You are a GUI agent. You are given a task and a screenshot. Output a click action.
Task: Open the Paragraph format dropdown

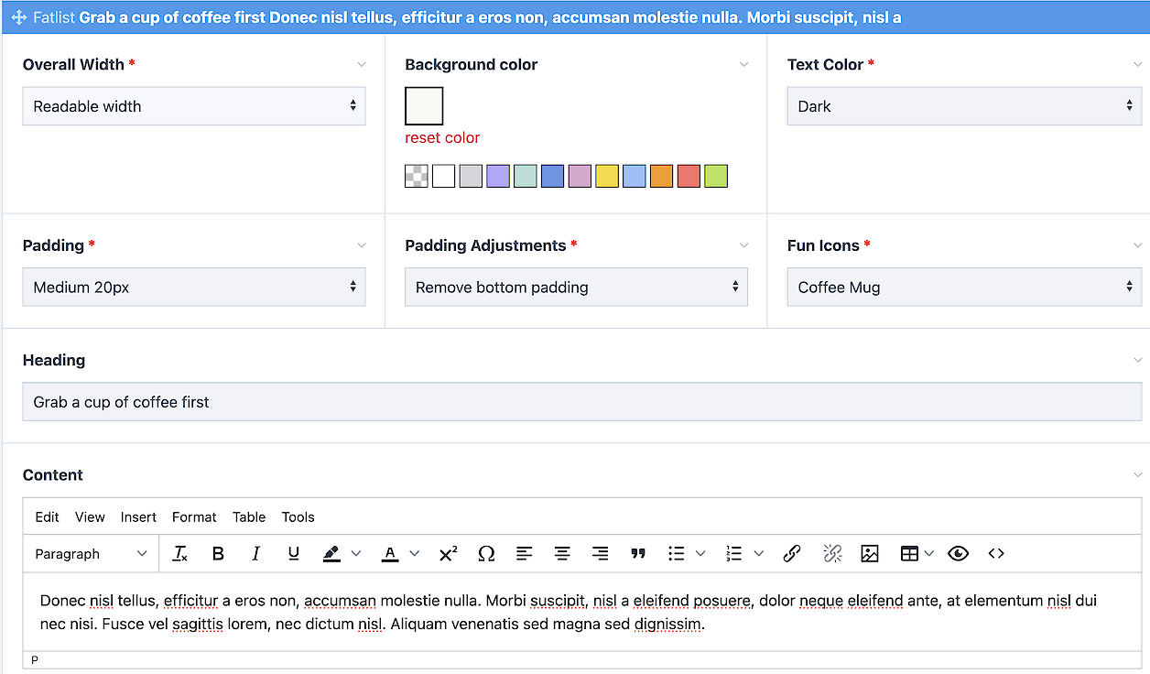tap(91, 553)
